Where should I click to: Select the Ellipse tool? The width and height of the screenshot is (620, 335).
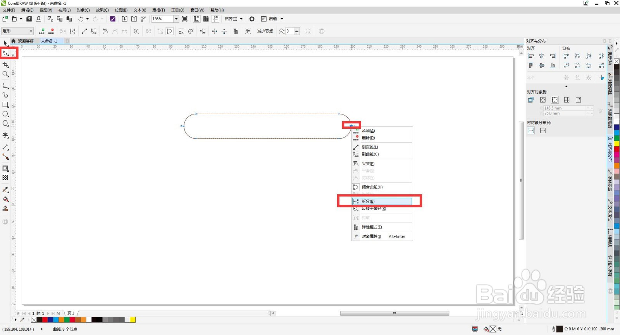[x=5, y=114]
